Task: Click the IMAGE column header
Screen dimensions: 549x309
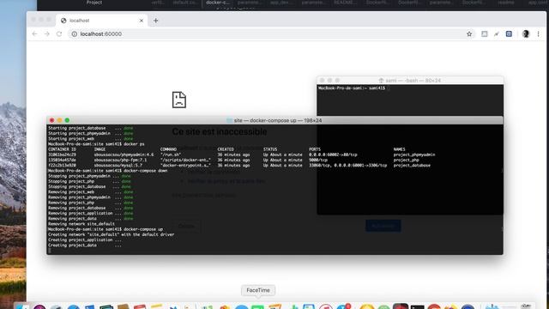Action: 100,149
